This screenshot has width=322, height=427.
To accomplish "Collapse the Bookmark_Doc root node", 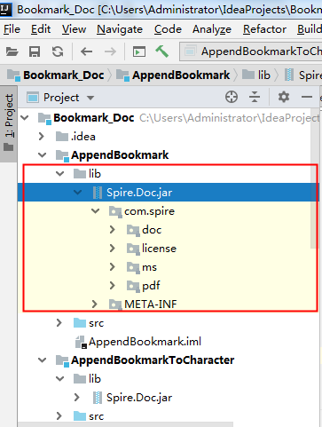I will [25, 118].
